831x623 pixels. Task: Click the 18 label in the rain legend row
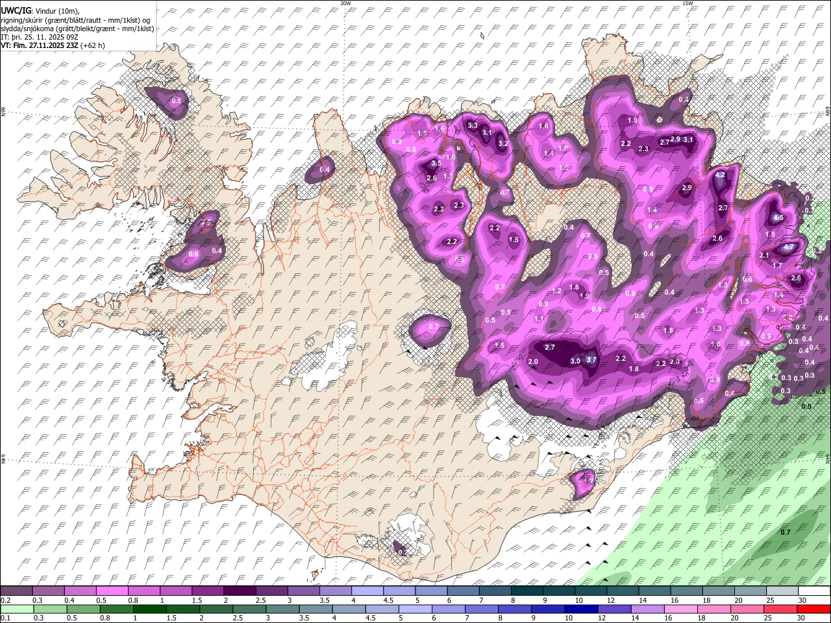coord(706,619)
